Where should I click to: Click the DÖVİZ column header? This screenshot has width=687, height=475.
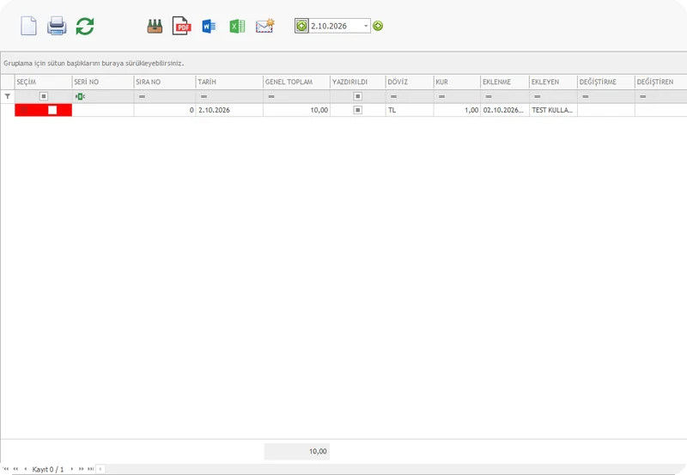pos(410,82)
